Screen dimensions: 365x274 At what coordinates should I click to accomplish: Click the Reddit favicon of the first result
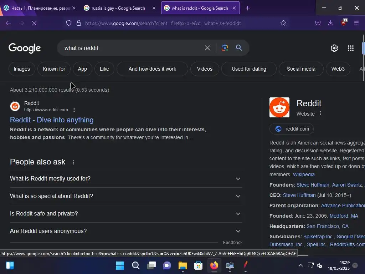click(15, 106)
